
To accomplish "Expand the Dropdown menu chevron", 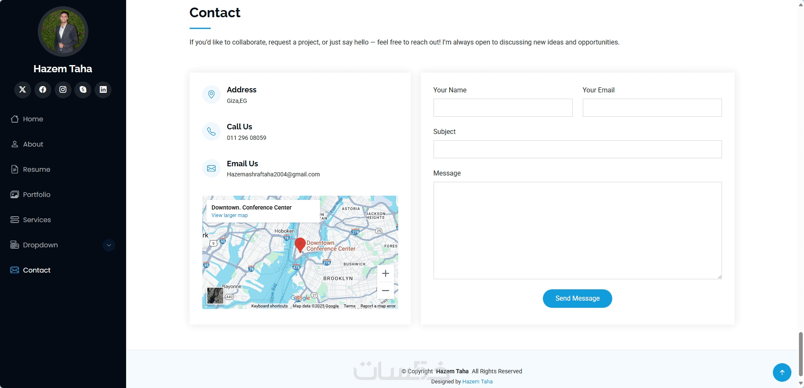I will (109, 245).
